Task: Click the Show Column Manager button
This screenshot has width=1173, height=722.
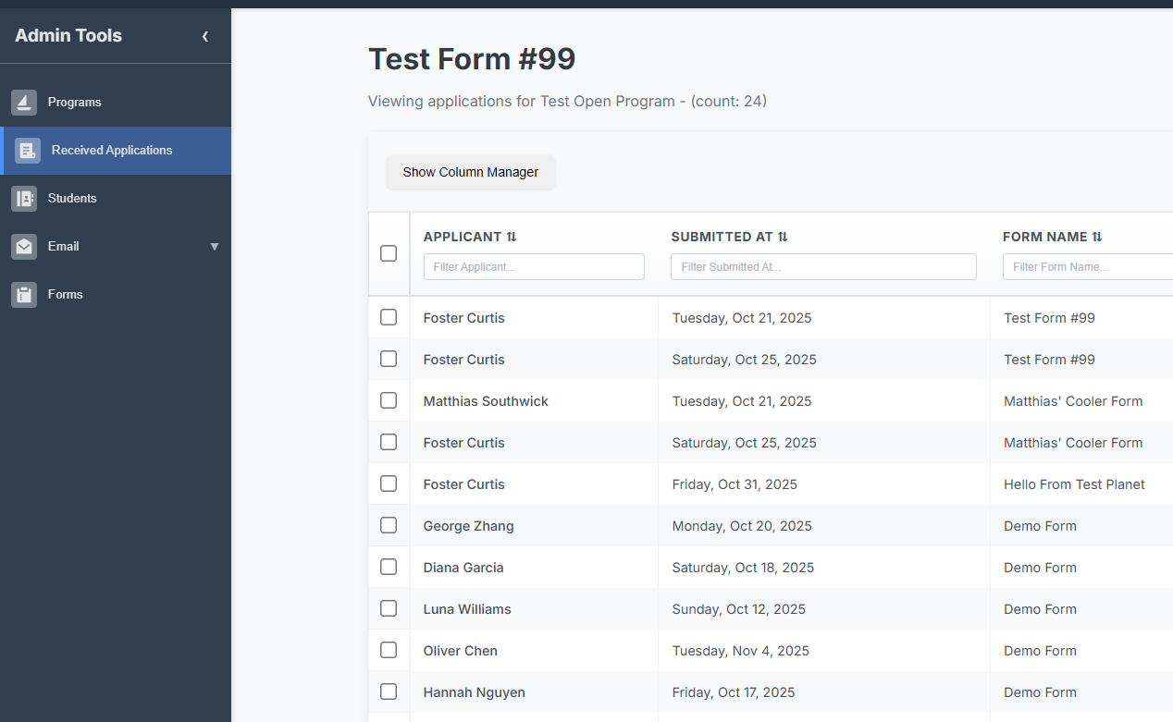Action: click(470, 172)
